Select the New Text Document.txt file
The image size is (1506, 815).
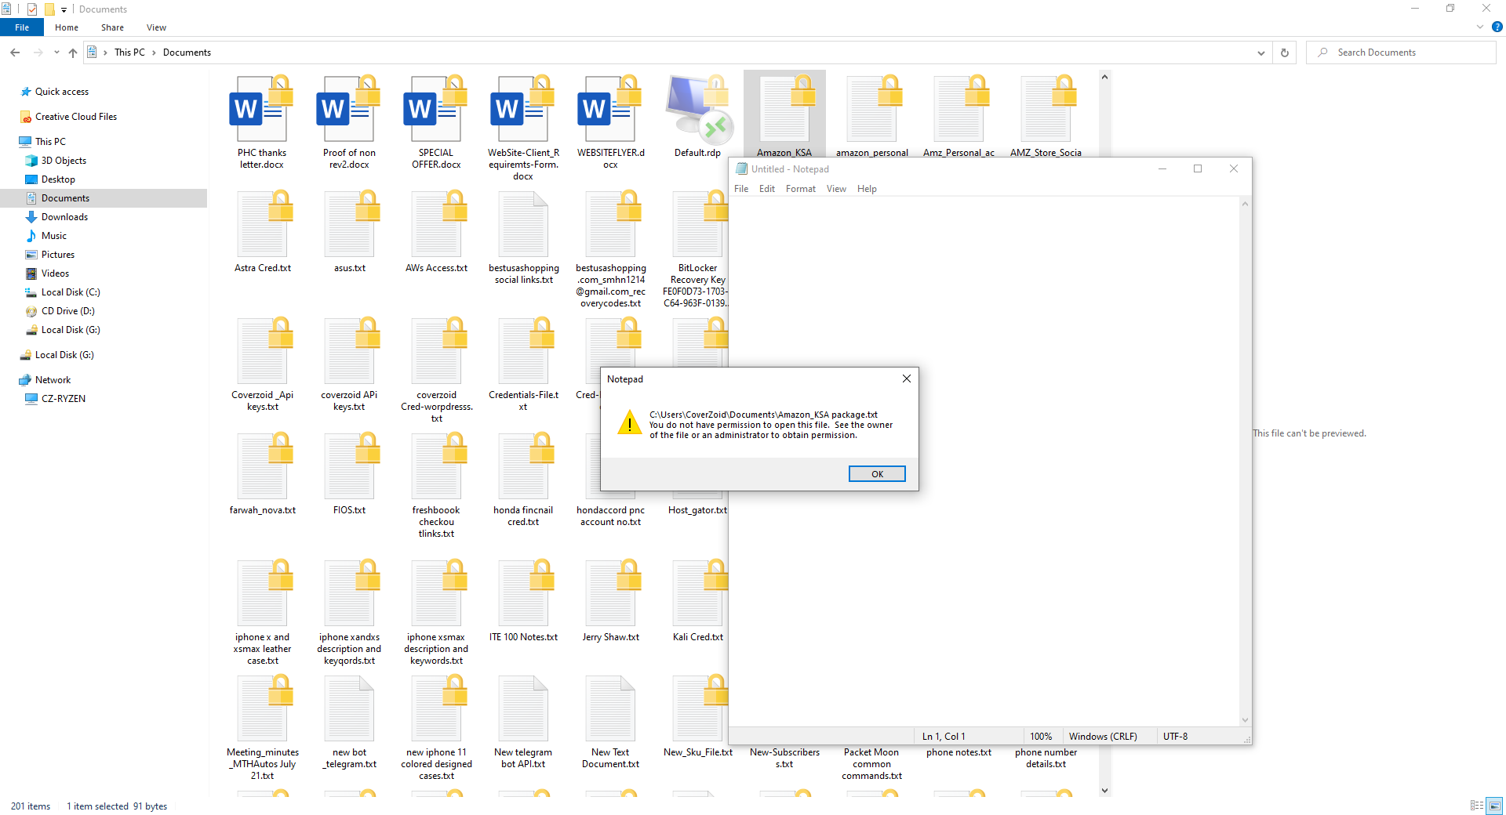coord(611,722)
